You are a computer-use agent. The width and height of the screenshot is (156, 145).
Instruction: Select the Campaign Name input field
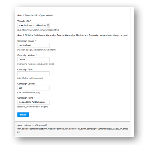[x=33, y=102]
